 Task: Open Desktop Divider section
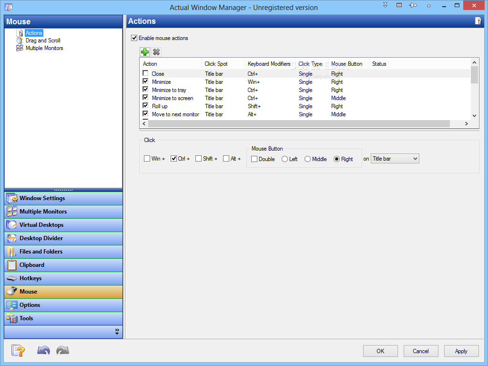[x=63, y=238]
